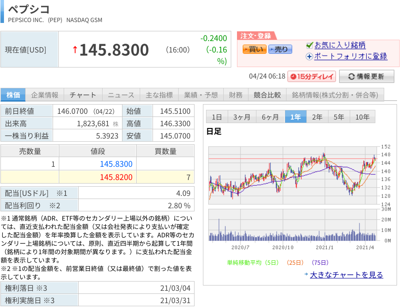Image resolution: width=401 pixels, height=308 pixels.
Task: Click the 一株当り利益 value 5.3923
Action: coord(107,136)
